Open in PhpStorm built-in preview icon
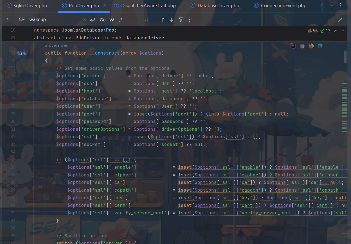Image resolution: width=351 pixels, height=244 pixels. click(x=293, y=46)
